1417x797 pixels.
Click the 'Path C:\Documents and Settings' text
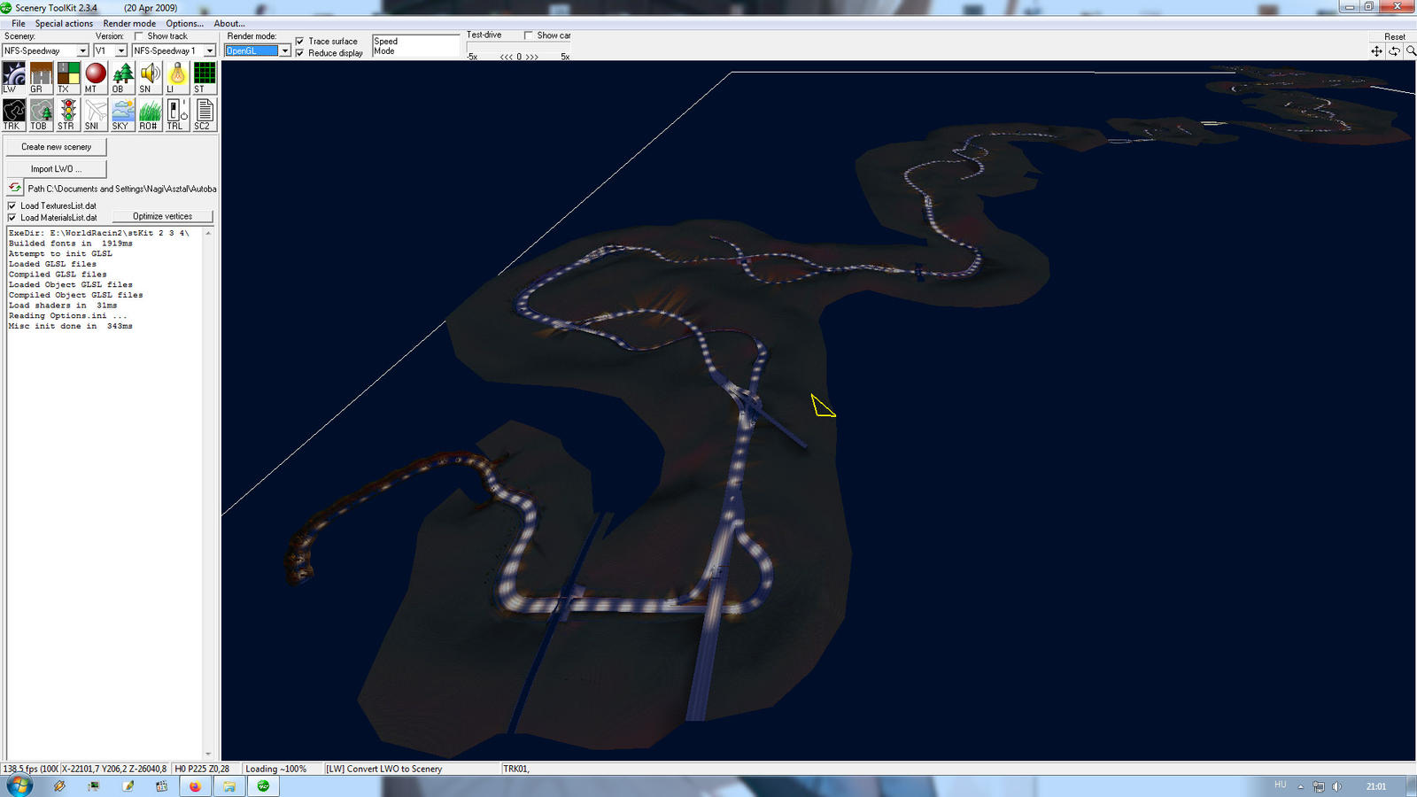pyautogui.click(x=122, y=189)
